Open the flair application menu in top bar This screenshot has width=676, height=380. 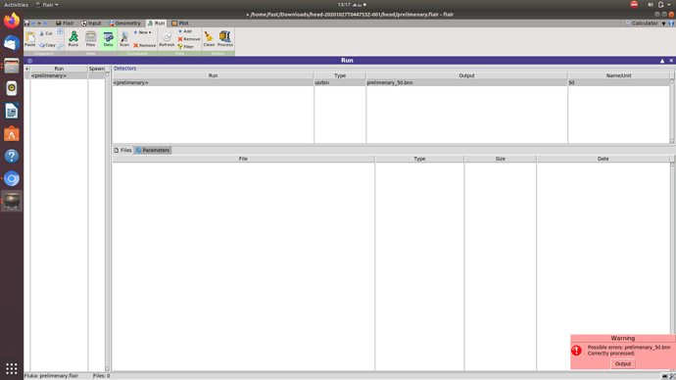47,5
